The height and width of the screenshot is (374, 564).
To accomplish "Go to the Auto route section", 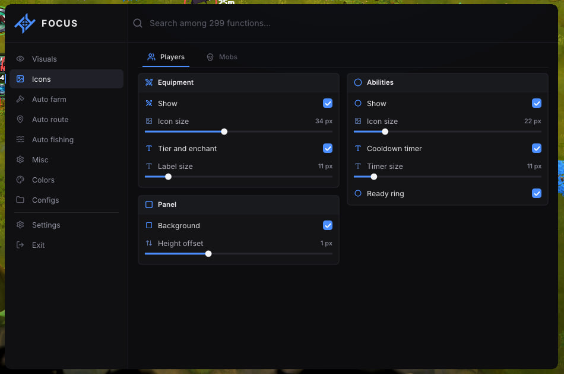I will click(x=66, y=119).
